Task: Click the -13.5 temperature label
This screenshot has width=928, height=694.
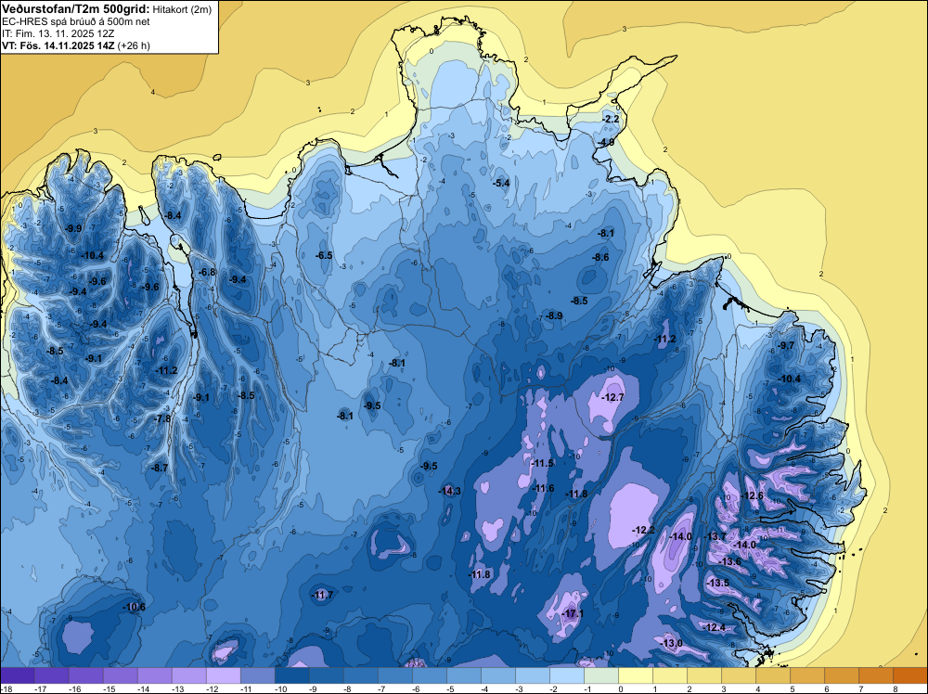Action: [718, 583]
